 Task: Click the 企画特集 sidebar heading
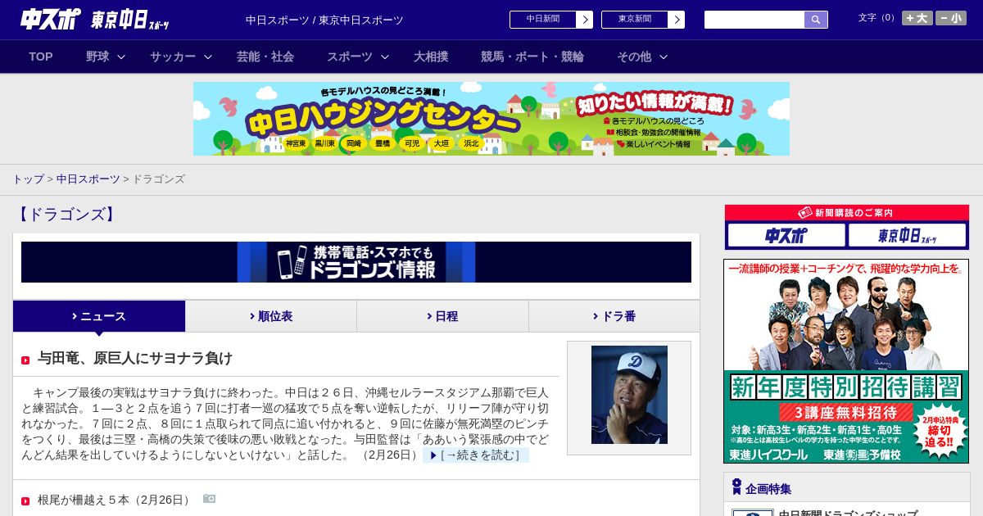(768, 489)
